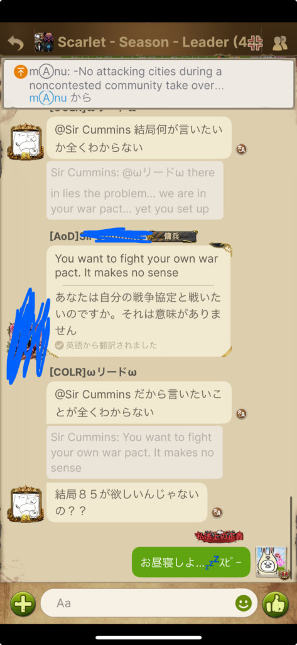The height and width of the screenshot is (645, 297).
Task: Open the plus attachment button
Action: point(23,603)
